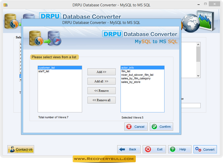Viewport: 223px width, 163px height.
Task: Click the << Remove all button
Action: tap(101, 100)
